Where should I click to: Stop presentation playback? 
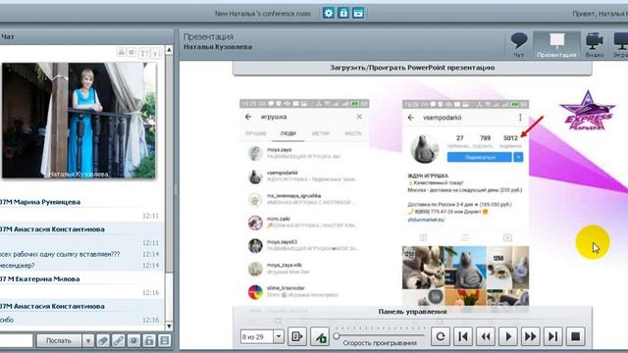tap(576, 336)
